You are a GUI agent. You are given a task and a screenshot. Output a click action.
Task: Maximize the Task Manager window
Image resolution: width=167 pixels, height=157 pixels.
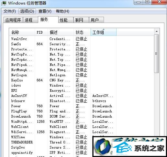pos(147,2)
